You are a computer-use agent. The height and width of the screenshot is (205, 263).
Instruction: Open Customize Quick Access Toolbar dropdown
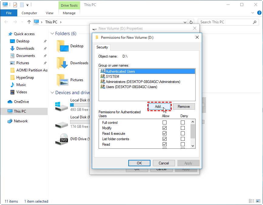(x=27, y=5)
